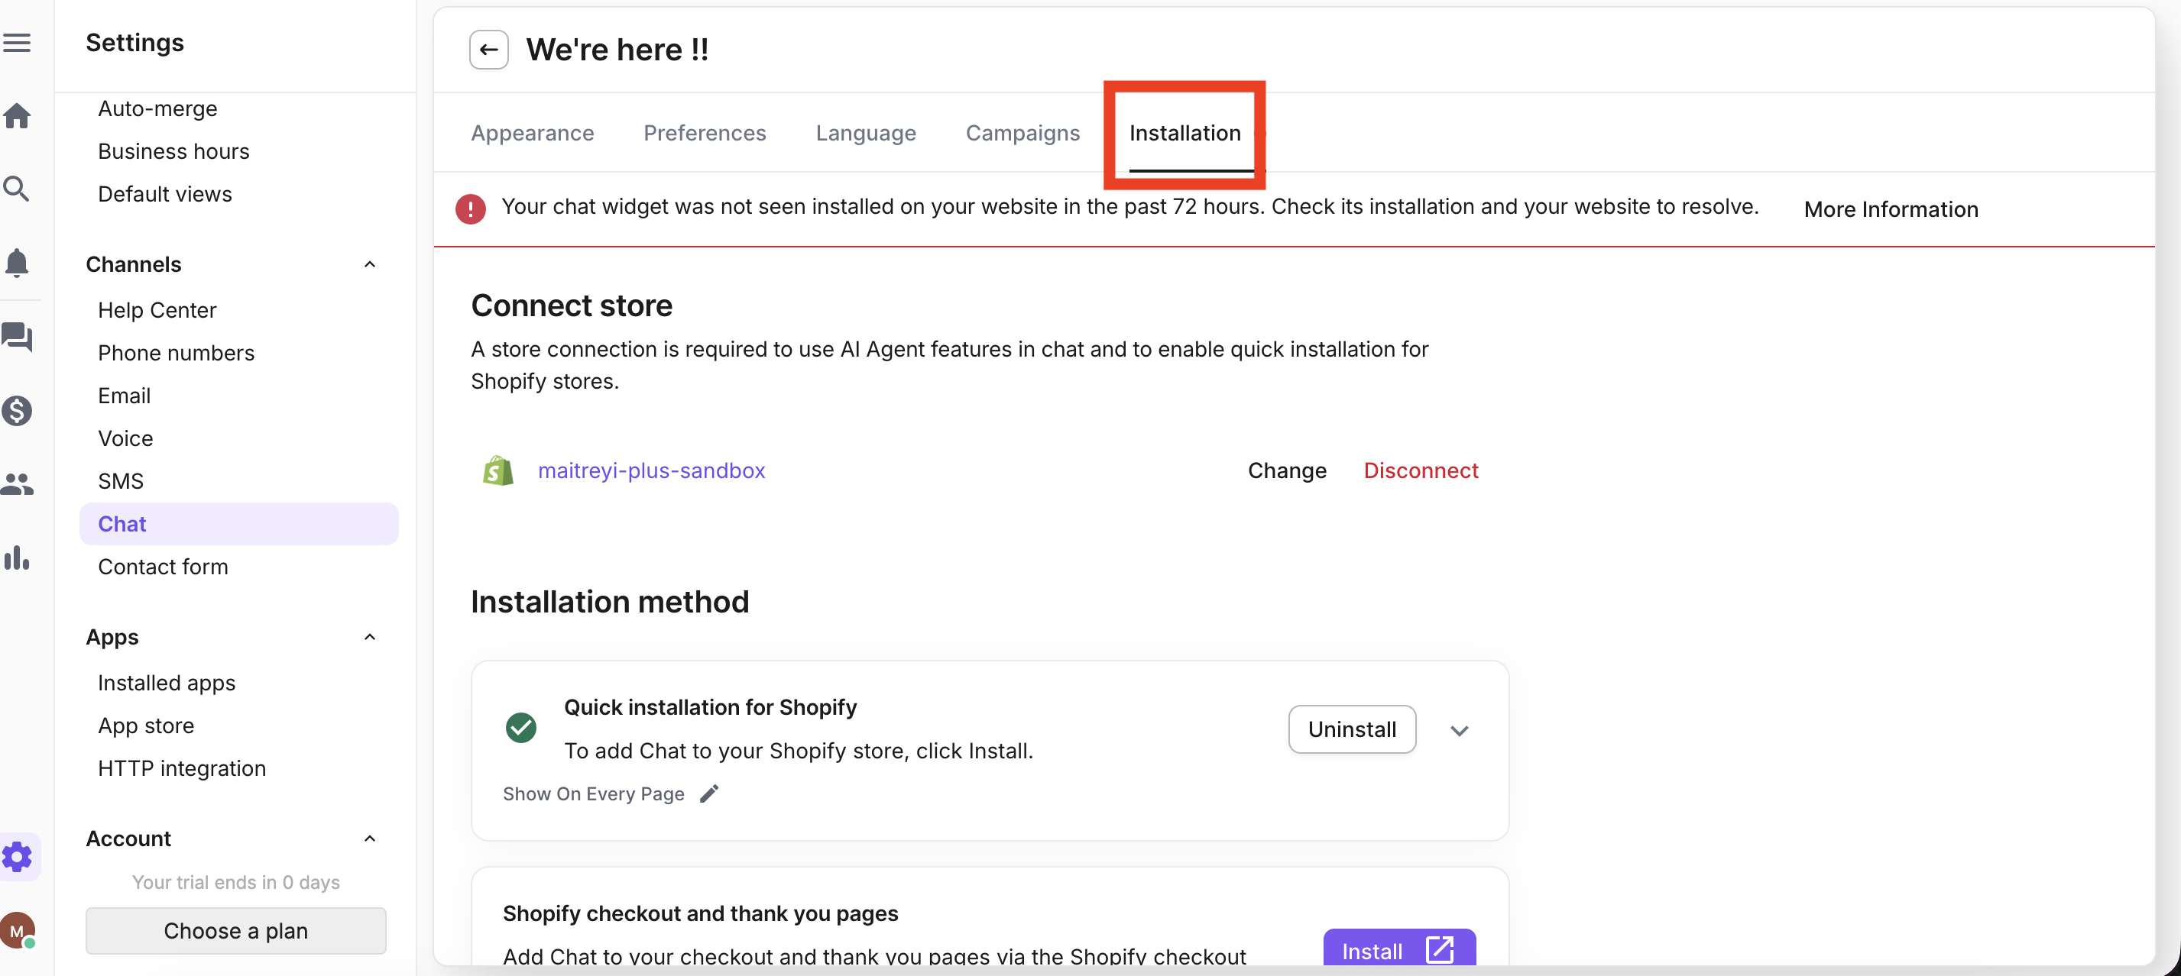The width and height of the screenshot is (2181, 976).
Task: Open the conversations chat bubbles icon
Action: coord(17,338)
